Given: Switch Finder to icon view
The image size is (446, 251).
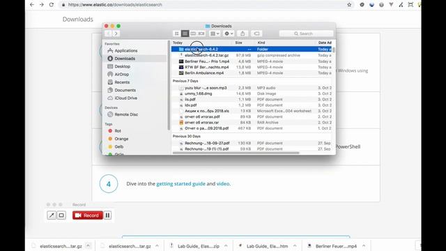Looking at the screenshot, I should click(x=176, y=33).
